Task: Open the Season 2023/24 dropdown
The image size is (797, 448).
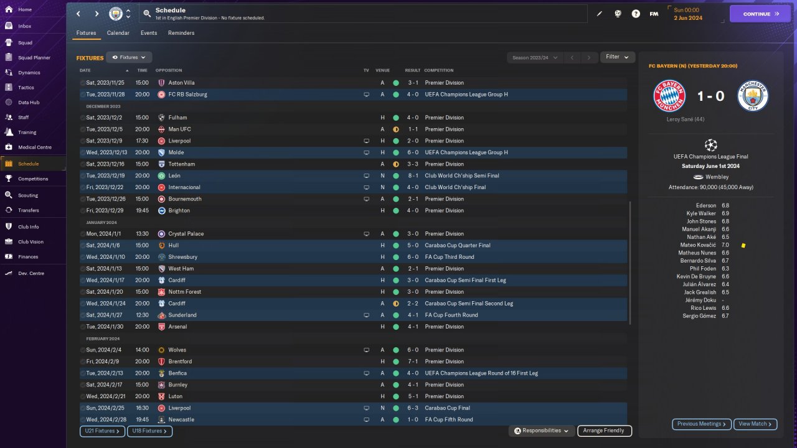Action: click(534, 57)
